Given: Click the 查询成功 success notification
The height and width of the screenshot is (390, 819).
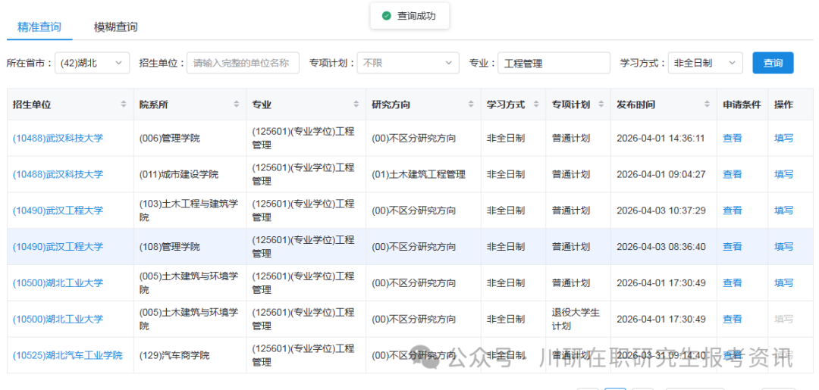Looking at the screenshot, I should (409, 16).
